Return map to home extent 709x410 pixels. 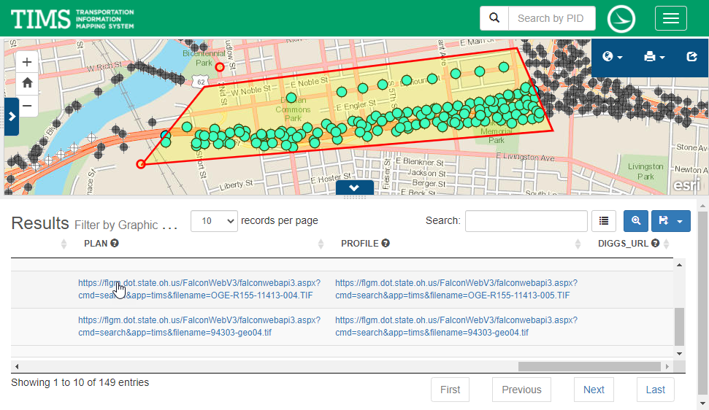[x=27, y=83]
